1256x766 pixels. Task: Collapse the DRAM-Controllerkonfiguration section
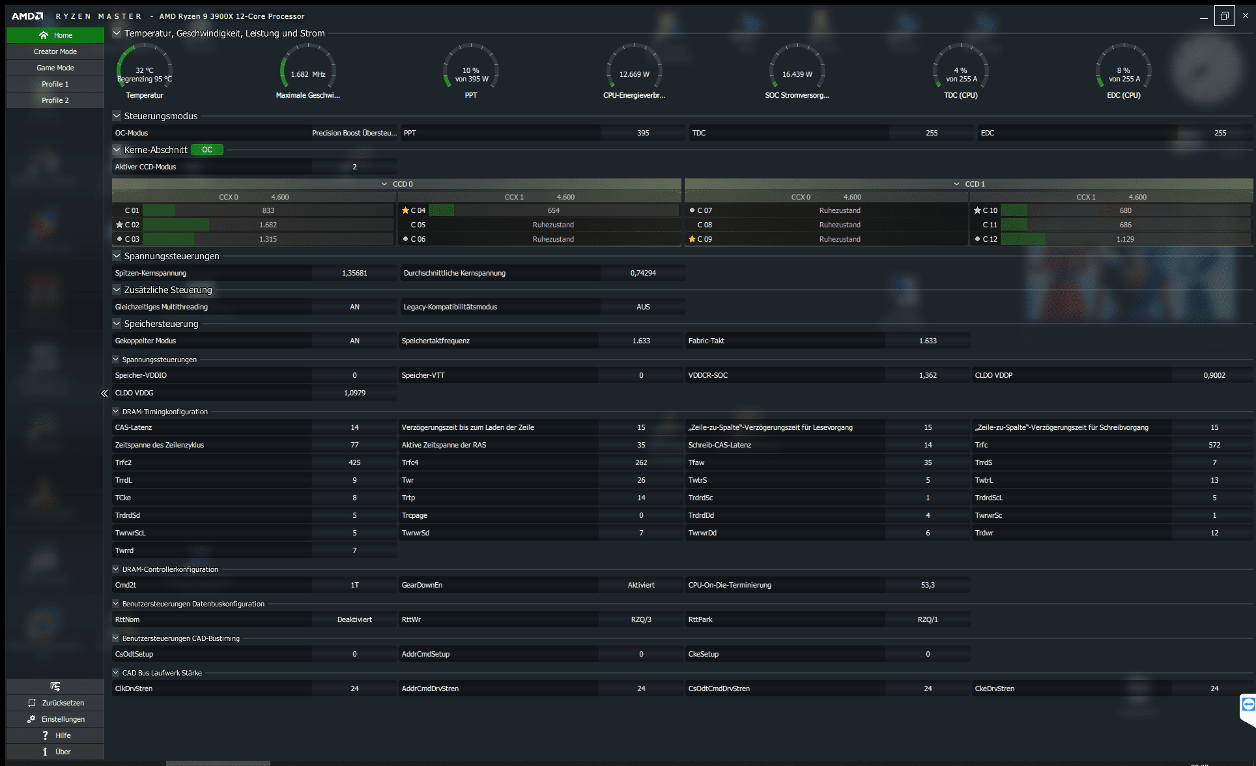(x=116, y=569)
